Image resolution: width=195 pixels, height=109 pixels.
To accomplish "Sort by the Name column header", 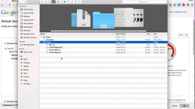I will point(77,34).
